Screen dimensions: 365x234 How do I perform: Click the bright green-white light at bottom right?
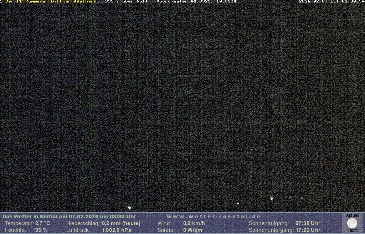(x=272, y=198)
